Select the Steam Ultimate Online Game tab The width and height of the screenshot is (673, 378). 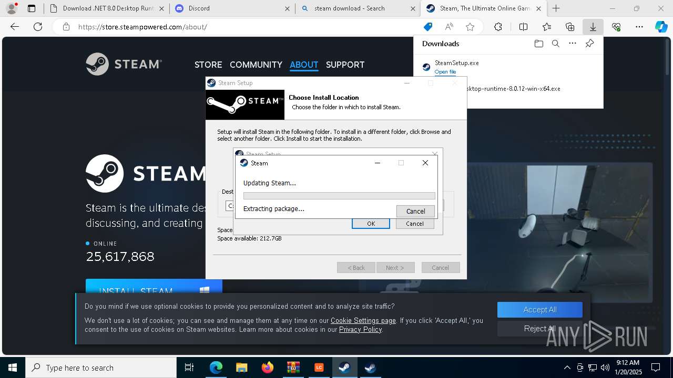[x=483, y=8]
